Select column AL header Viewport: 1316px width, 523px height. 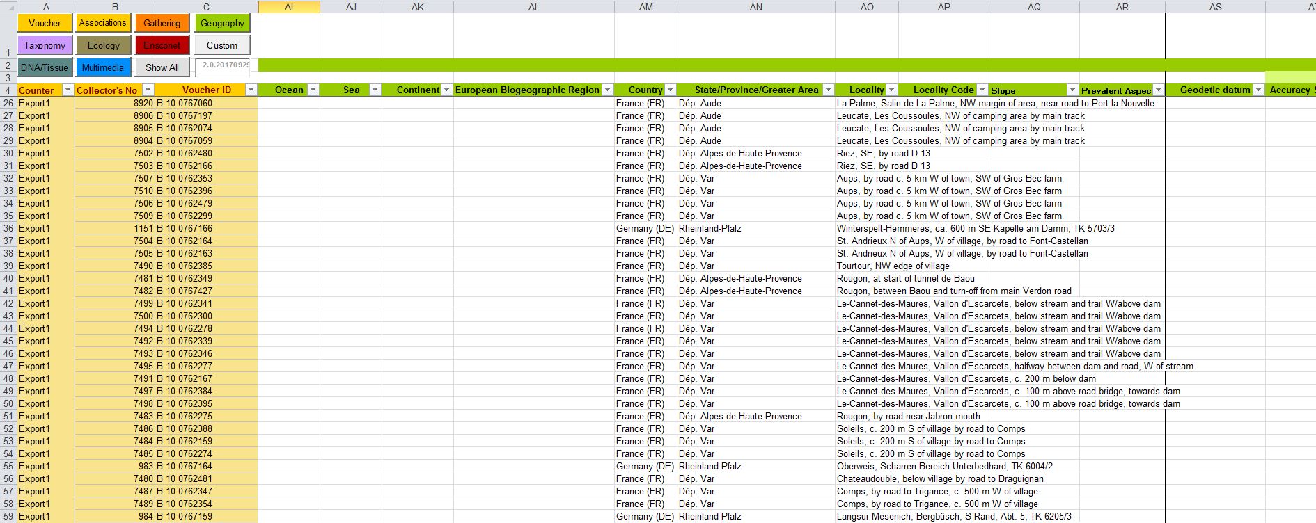pos(534,7)
